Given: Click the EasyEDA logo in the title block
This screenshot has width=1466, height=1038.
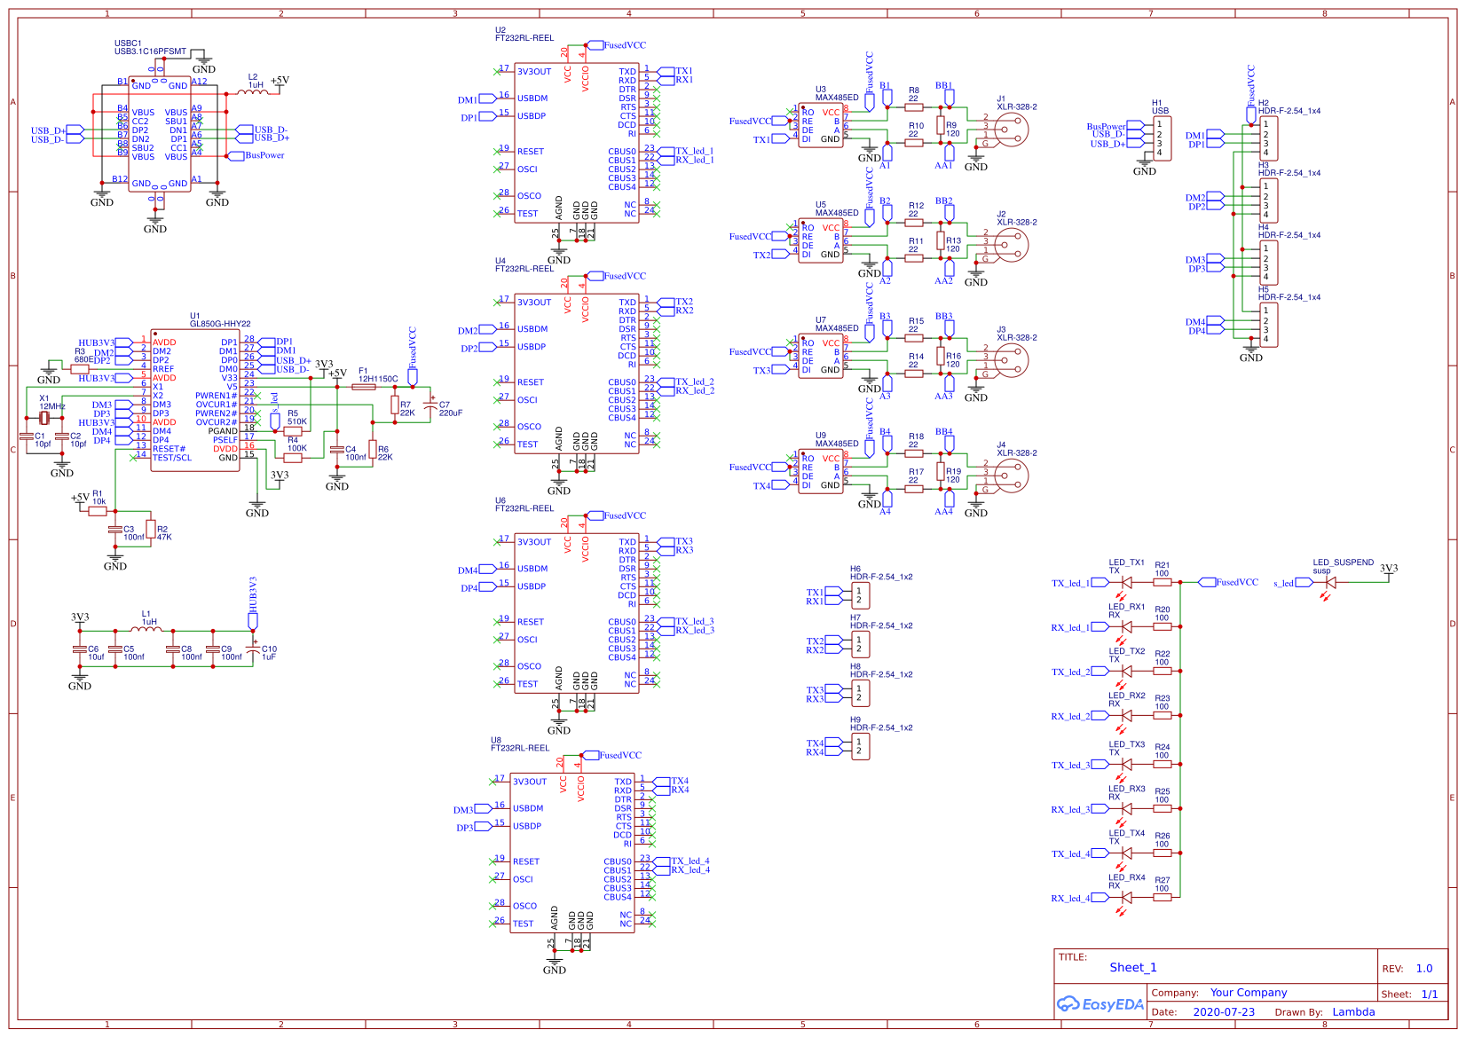Looking at the screenshot, I should pos(1100,1003).
